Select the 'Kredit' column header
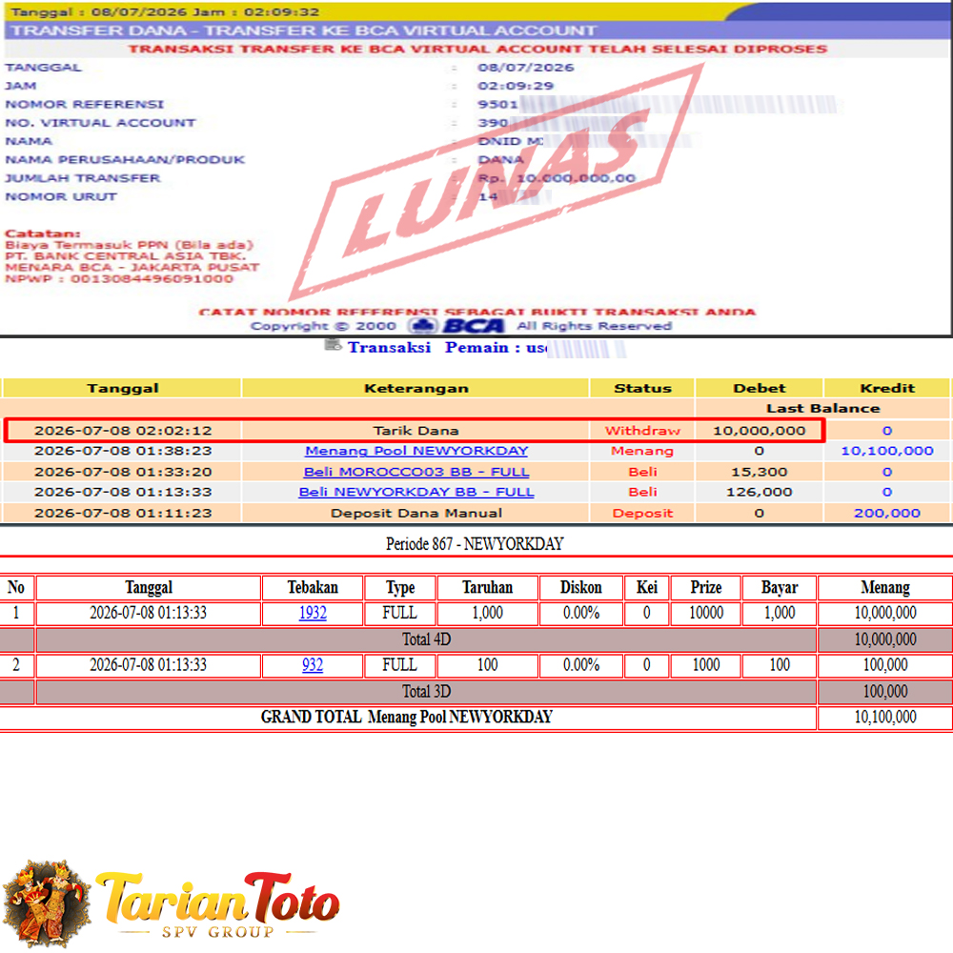Screen dimensions: 953x953 pos(887,389)
